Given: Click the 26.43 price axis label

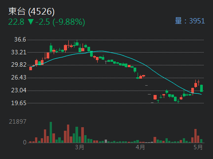Looking at the screenshot, I should point(19,77).
